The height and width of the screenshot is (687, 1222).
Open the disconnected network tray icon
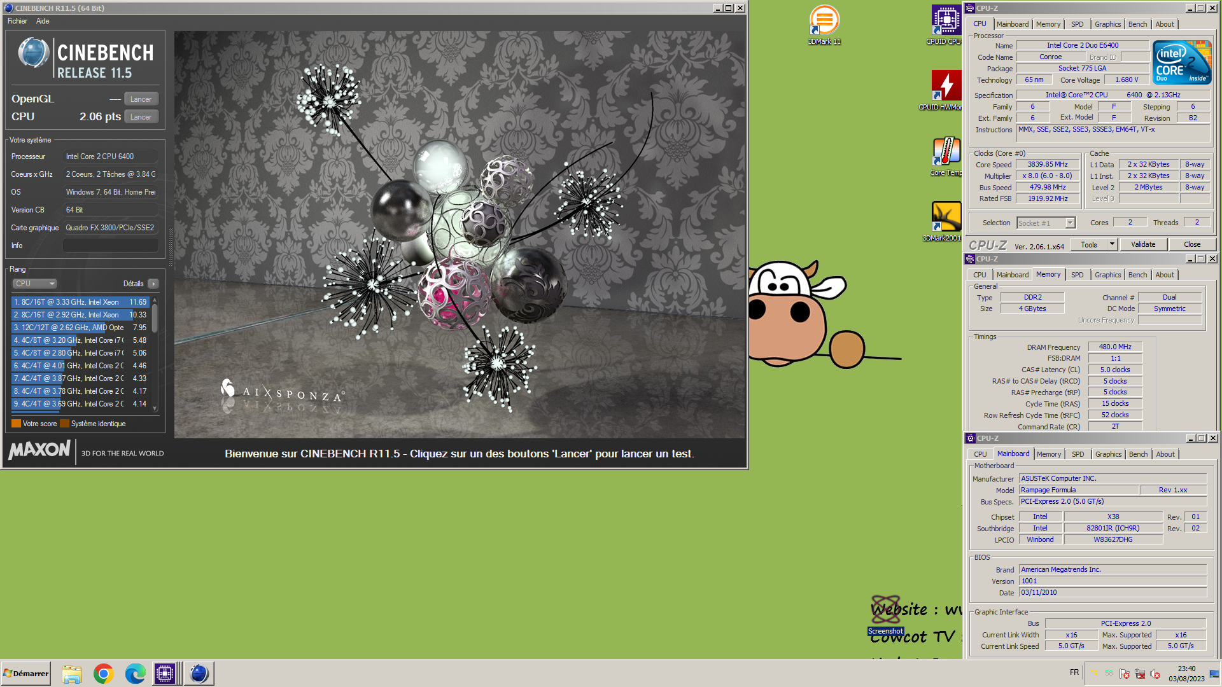tap(1140, 674)
